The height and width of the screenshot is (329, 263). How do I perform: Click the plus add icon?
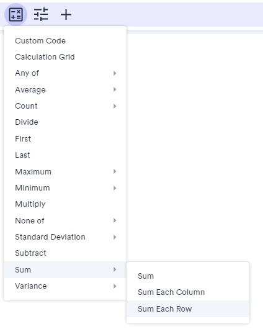(x=66, y=15)
